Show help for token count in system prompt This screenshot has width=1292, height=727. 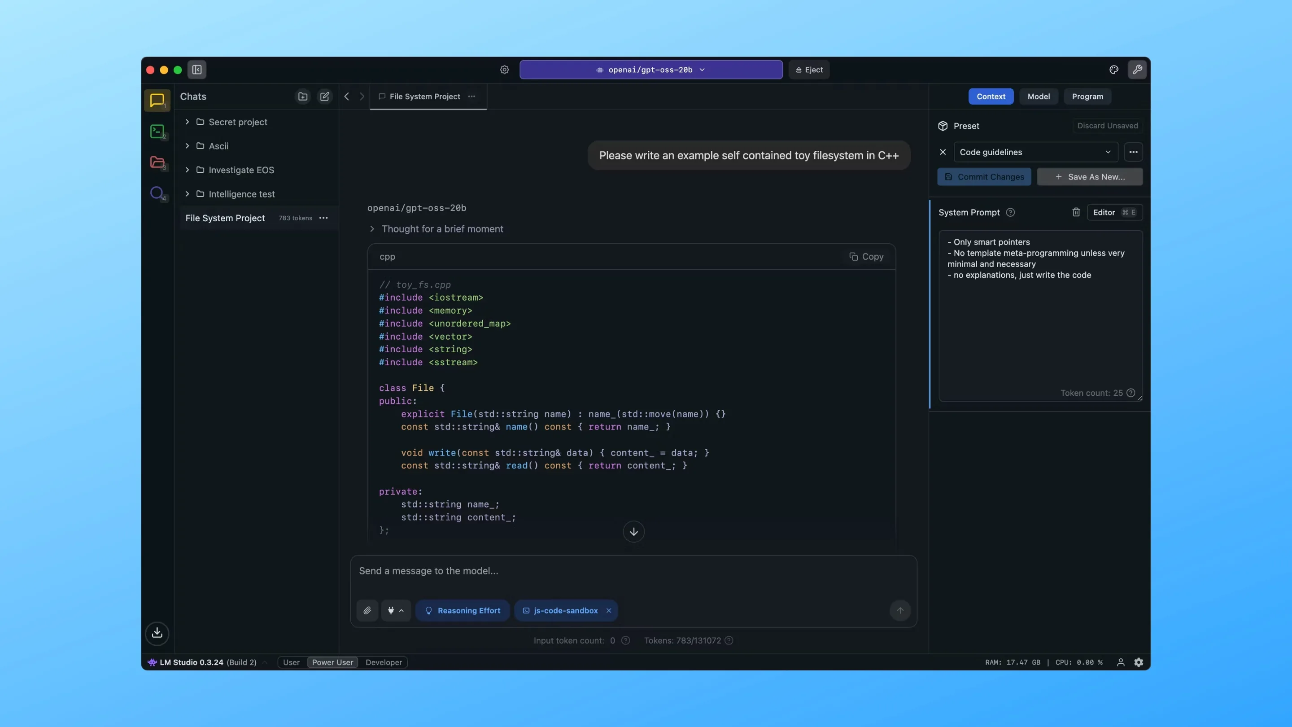point(1130,393)
